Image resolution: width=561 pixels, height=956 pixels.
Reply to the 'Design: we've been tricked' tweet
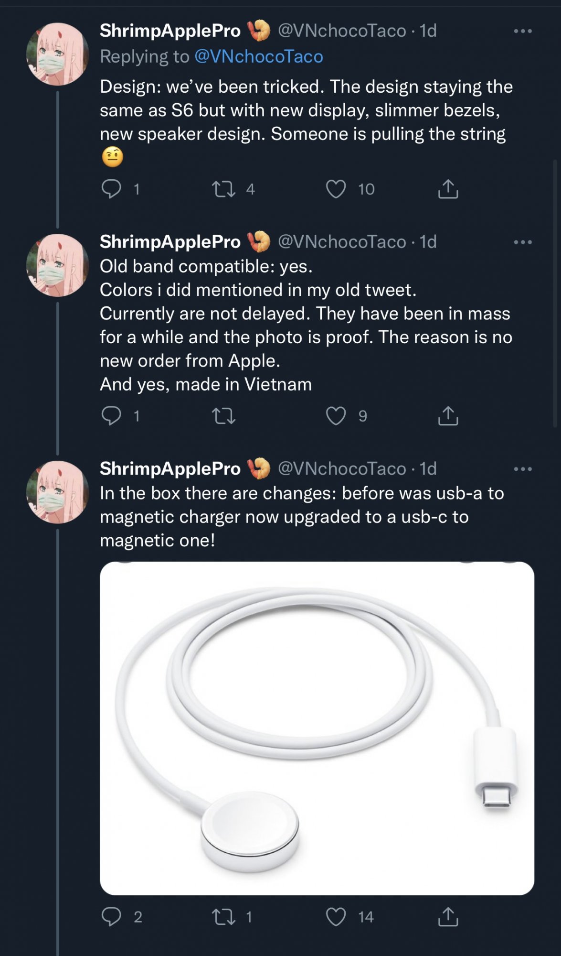pyautogui.click(x=111, y=189)
